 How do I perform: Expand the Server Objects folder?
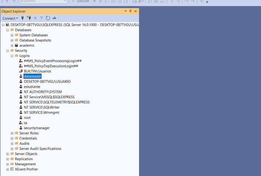click(x=7, y=154)
